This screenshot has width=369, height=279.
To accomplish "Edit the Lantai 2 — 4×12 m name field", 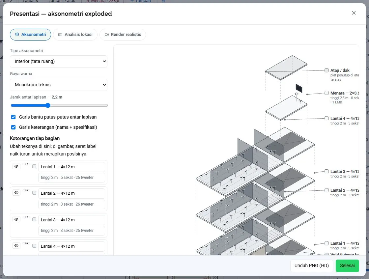I will coord(71,193).
